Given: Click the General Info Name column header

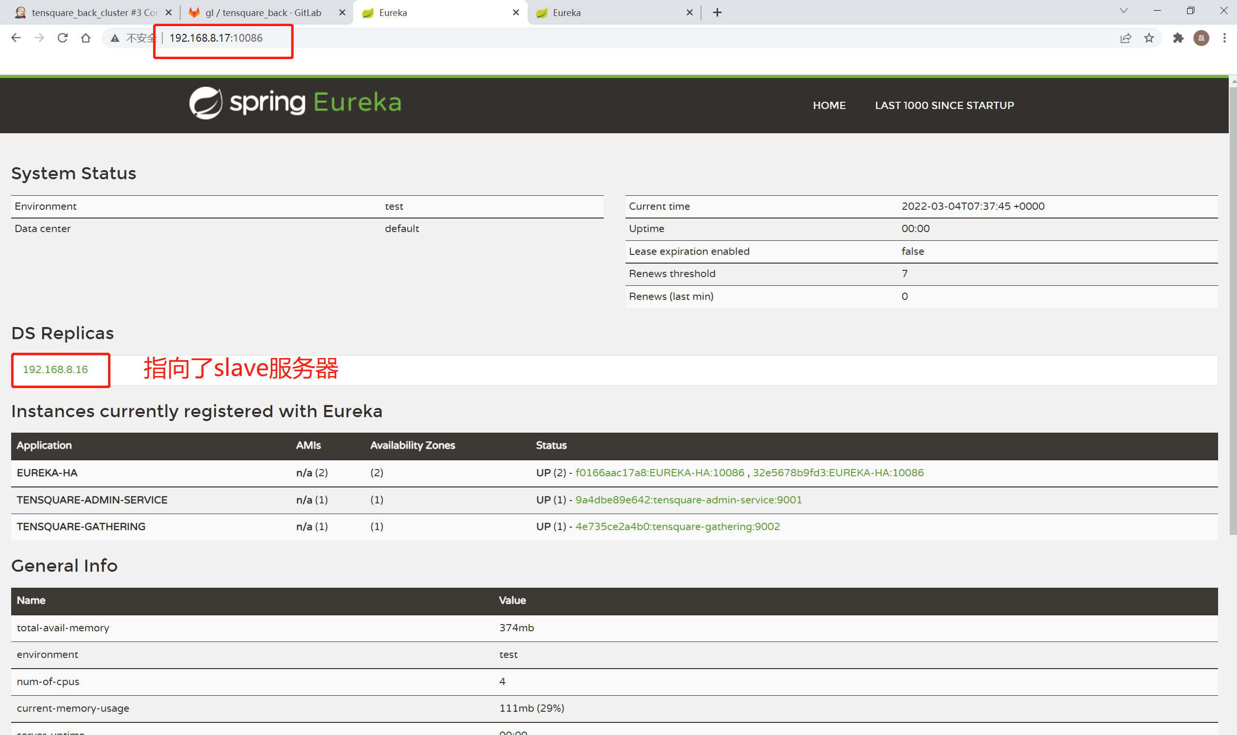Looking at the screenshot, I should (x=31, y=600).
